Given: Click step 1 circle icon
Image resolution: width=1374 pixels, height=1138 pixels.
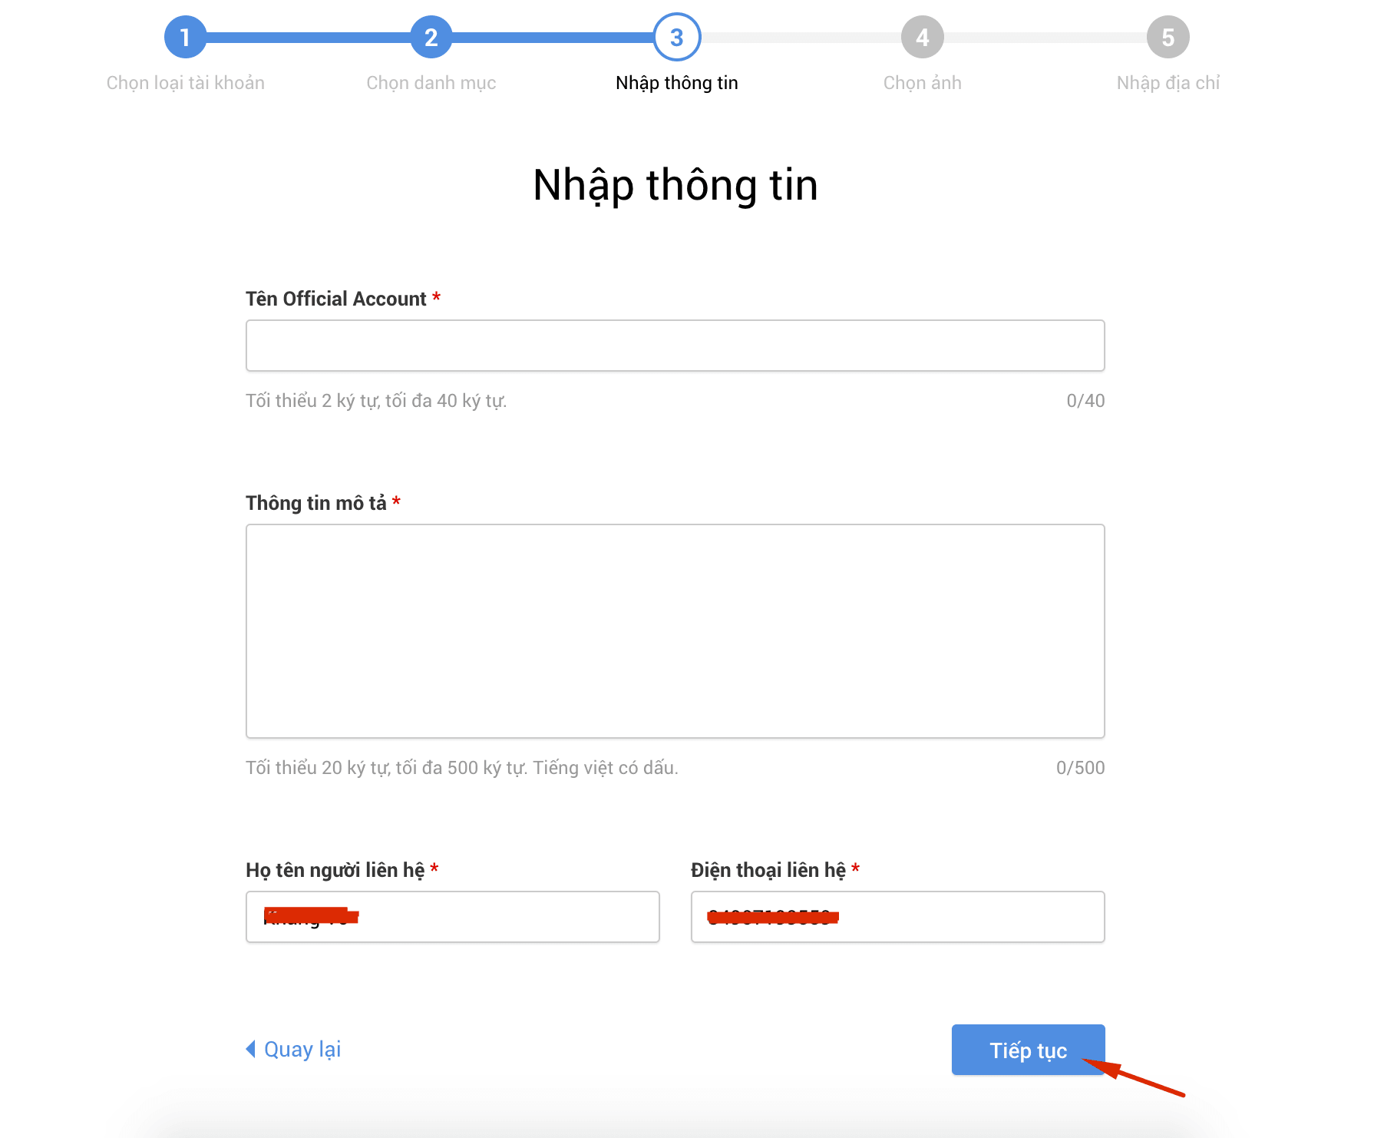Looking at the screenshot, I should pyautogui.click(x=185, y=37).
